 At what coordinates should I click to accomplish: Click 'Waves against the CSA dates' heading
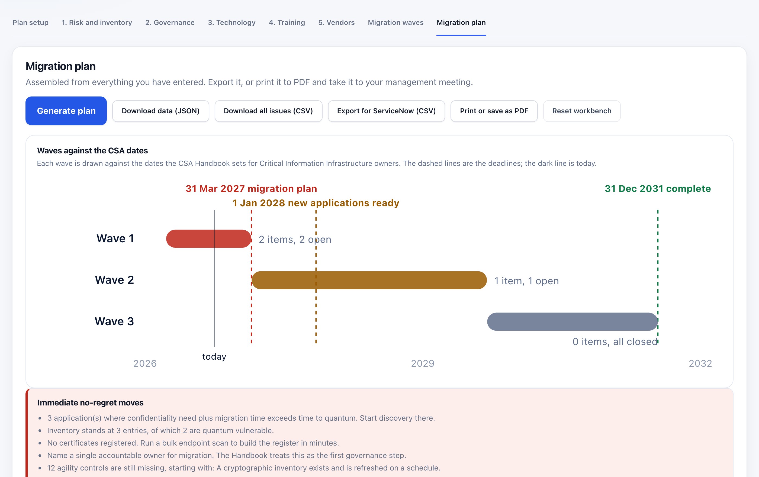pyautogui.click(x=92, y=151)
